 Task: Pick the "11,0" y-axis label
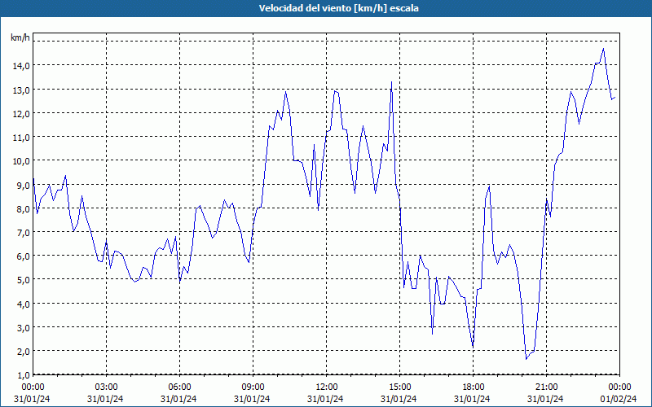tap(21, 137)
